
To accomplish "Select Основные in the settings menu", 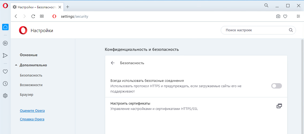I will click(x=29, y=55).
